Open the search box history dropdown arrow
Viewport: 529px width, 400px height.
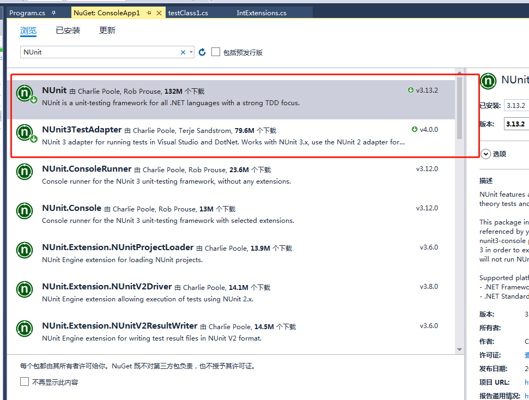(191, 52)
